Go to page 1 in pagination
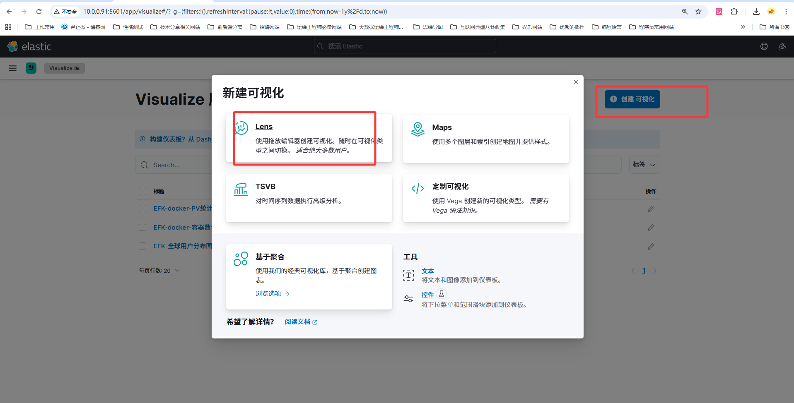Screen dimensions: 794x403 coord(644,271)
